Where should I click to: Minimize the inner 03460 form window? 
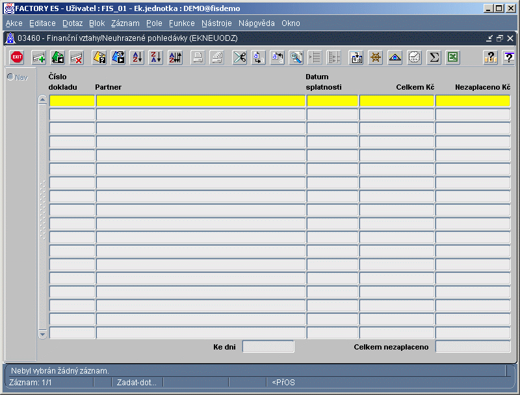489,38
